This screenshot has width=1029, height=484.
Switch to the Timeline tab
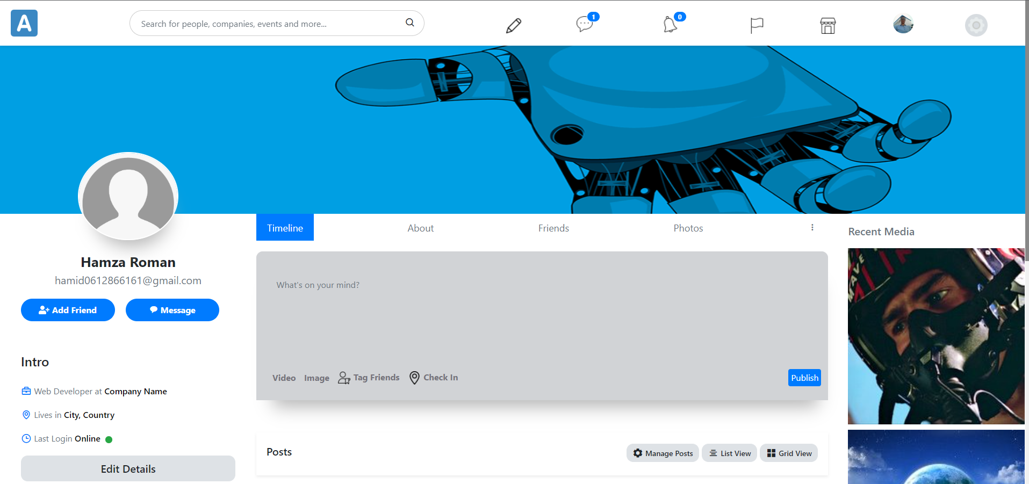(285, 228)
